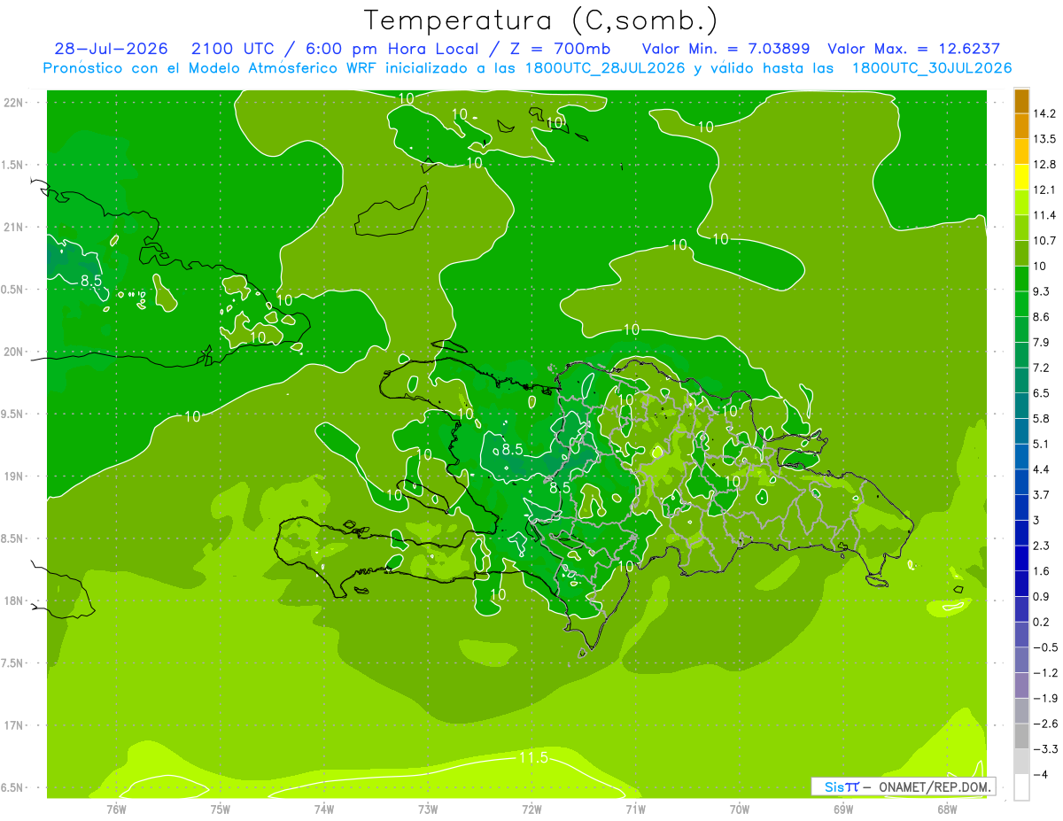Pick the white legend swatch below -4
Image resolution: width=1063 pixels, height=821 pixels.
pyautogui.click(x=1021, y=786)
